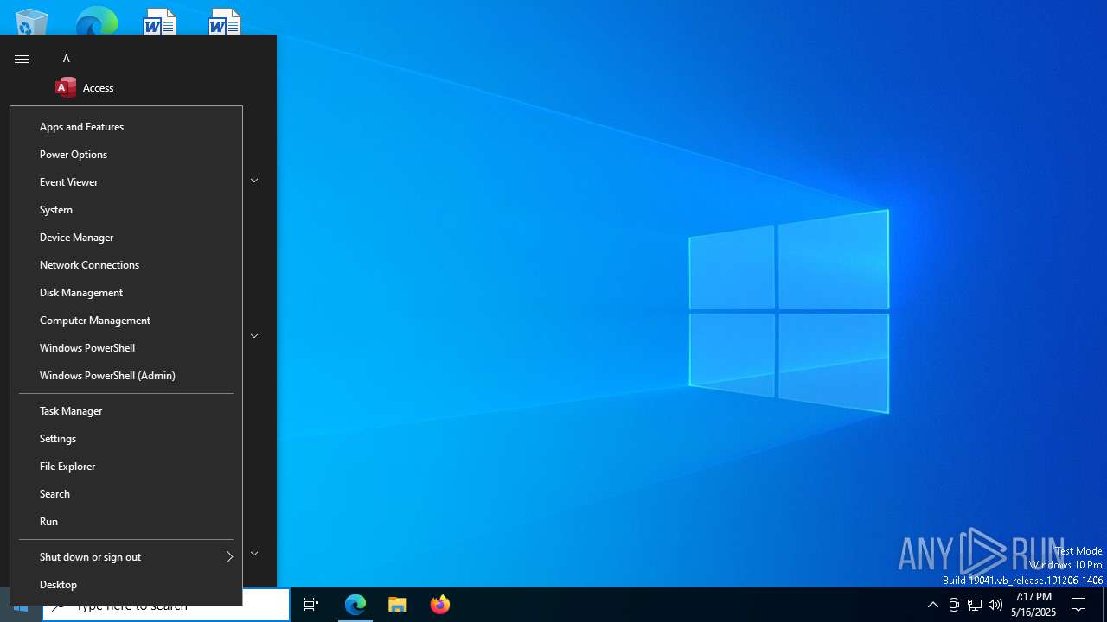Choose Search from the menu

click(126, 494)
